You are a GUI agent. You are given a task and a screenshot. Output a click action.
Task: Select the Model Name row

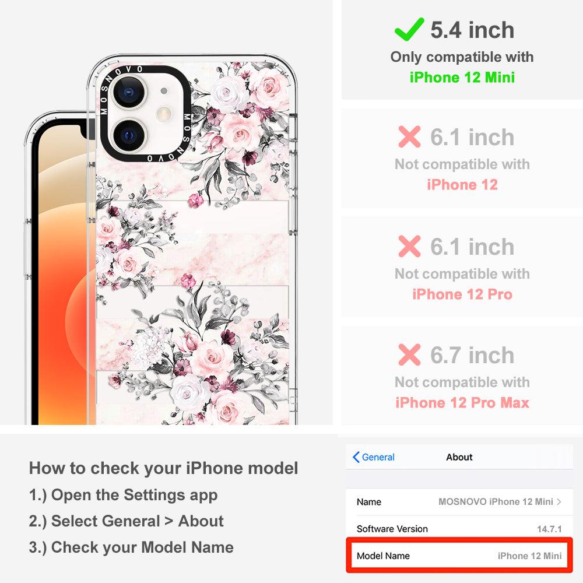click(459, 556)
